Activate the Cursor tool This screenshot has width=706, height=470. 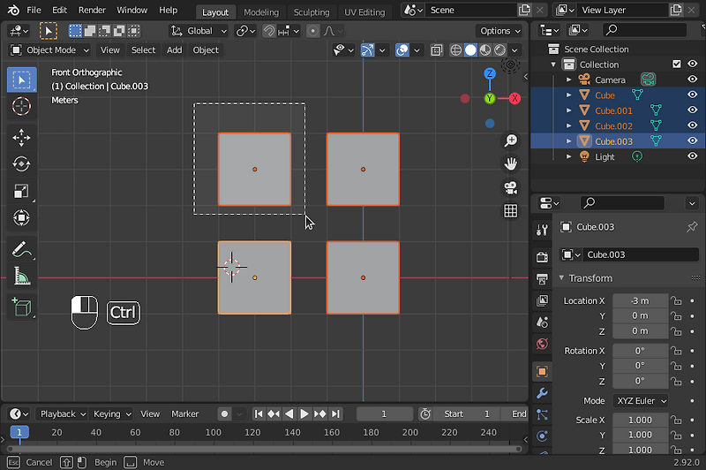21,106
